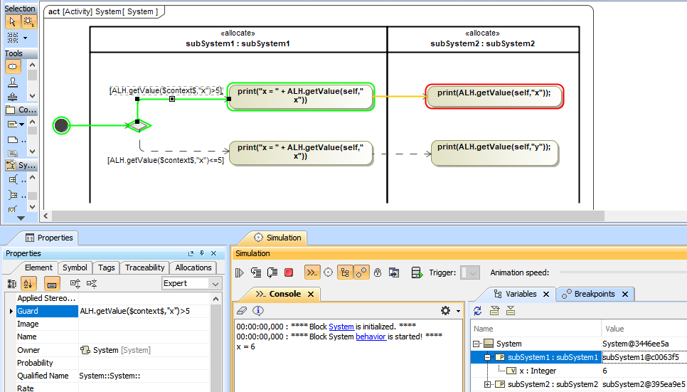Image resolution: width=687 pixels, height=392 pixels.
Task: Select the arrow selection tool
Action: (x=13, y=21)
